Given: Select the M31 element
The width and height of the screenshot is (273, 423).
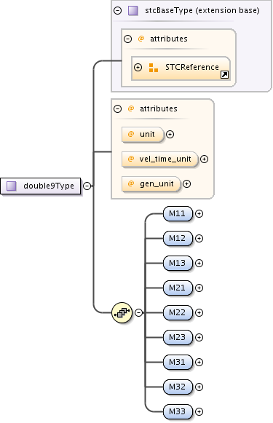Looking at the screenshot, I should 178,362.
